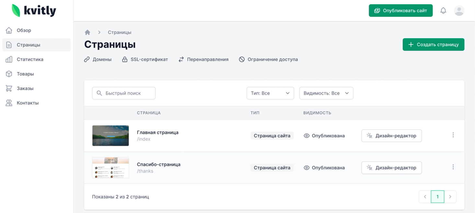The width and height of the screenshot is (475, 213).
Task: Open Ограничение доступа settings
Action: click(268, 60)
